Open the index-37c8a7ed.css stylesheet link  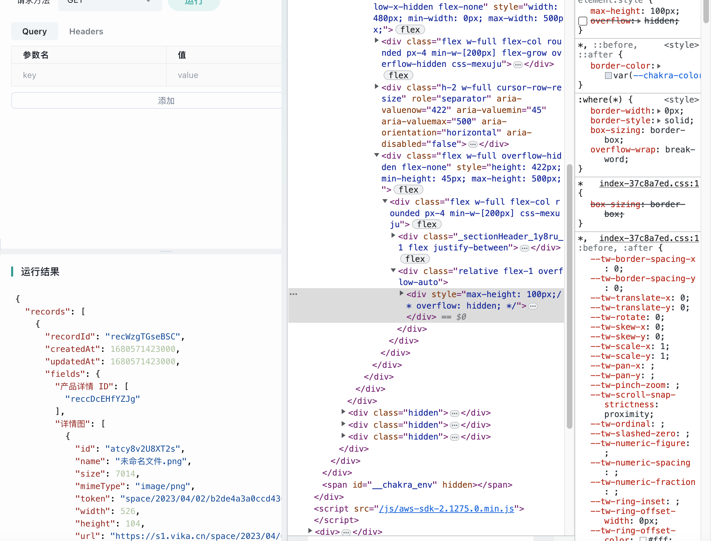tap(649, 183)
